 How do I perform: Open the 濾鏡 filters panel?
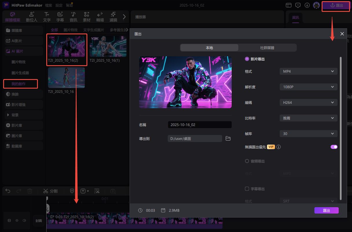[x=113, y=17]
